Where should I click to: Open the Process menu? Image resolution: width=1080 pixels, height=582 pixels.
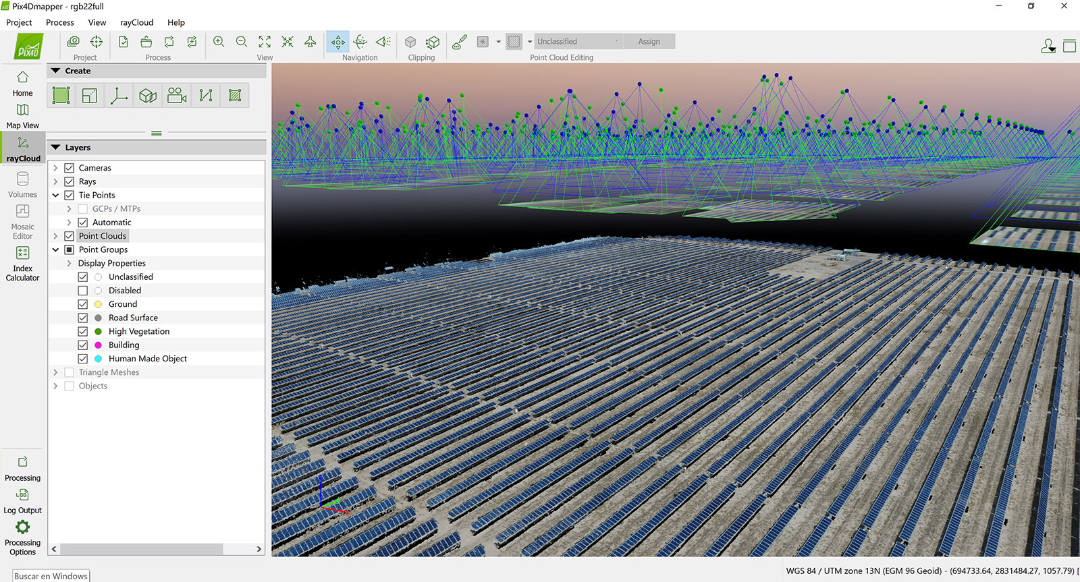coord(59,22)
